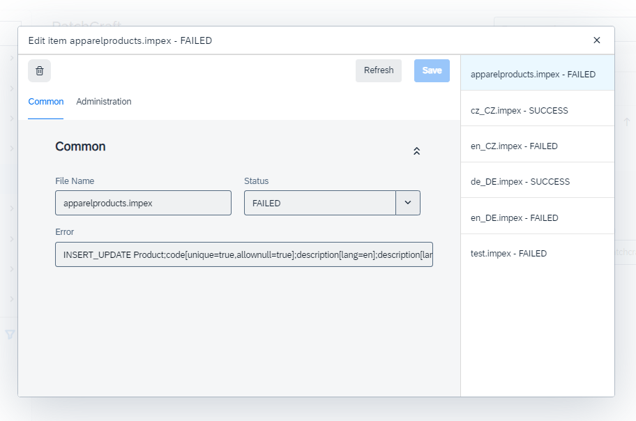Click the File Name input field
Screen dimensions: 636x421
(x=143, y=203)
